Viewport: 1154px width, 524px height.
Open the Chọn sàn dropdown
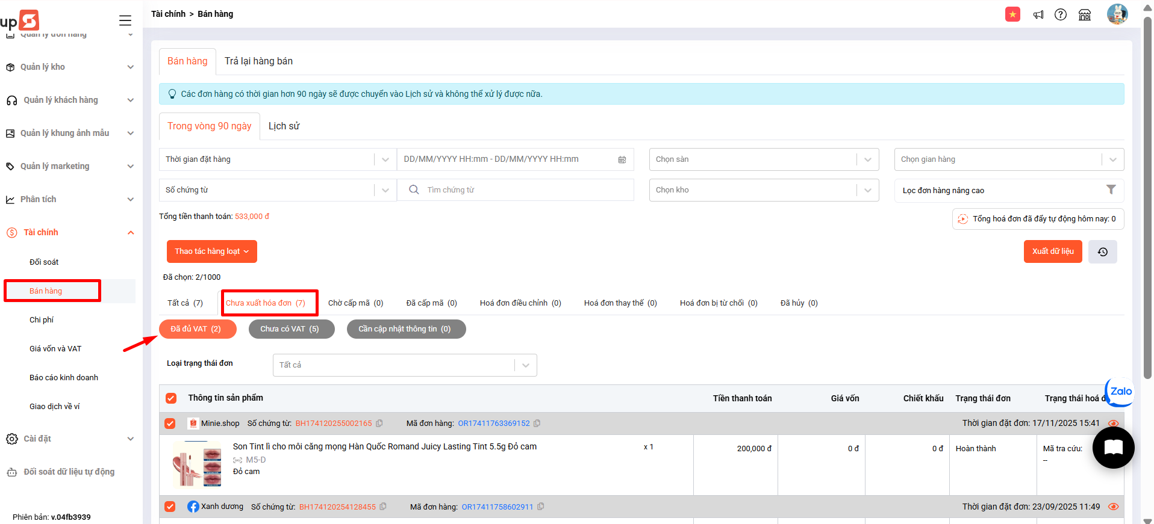(764, 159)
